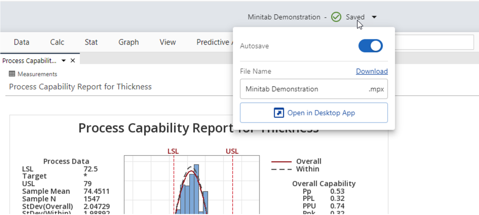Click the File Name text field

303,89
